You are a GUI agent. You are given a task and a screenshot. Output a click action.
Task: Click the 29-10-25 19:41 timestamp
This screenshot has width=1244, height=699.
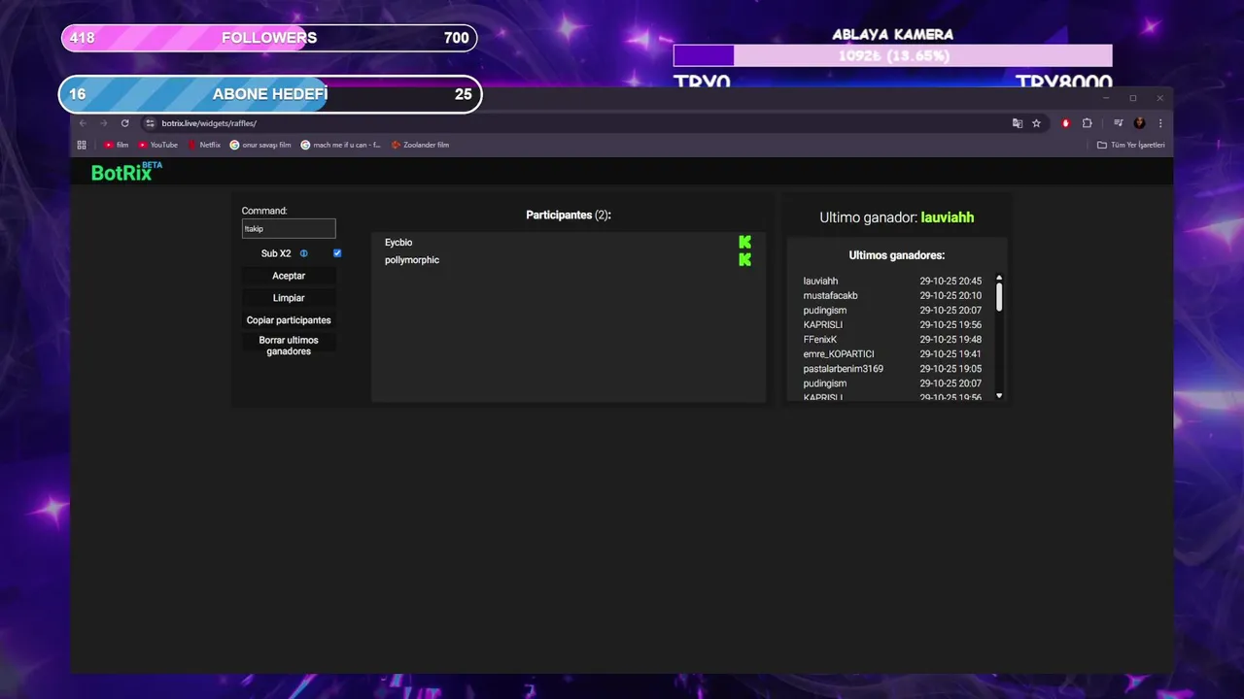[x=950, y=354]
